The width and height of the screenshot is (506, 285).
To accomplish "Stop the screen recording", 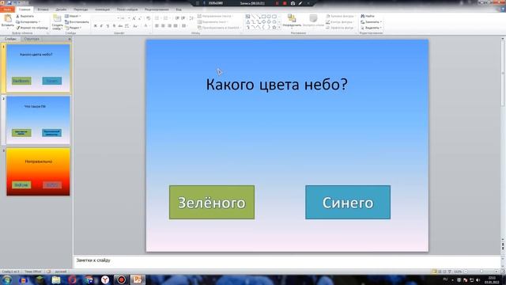I will pyautogui.click(x=285, y=3).
